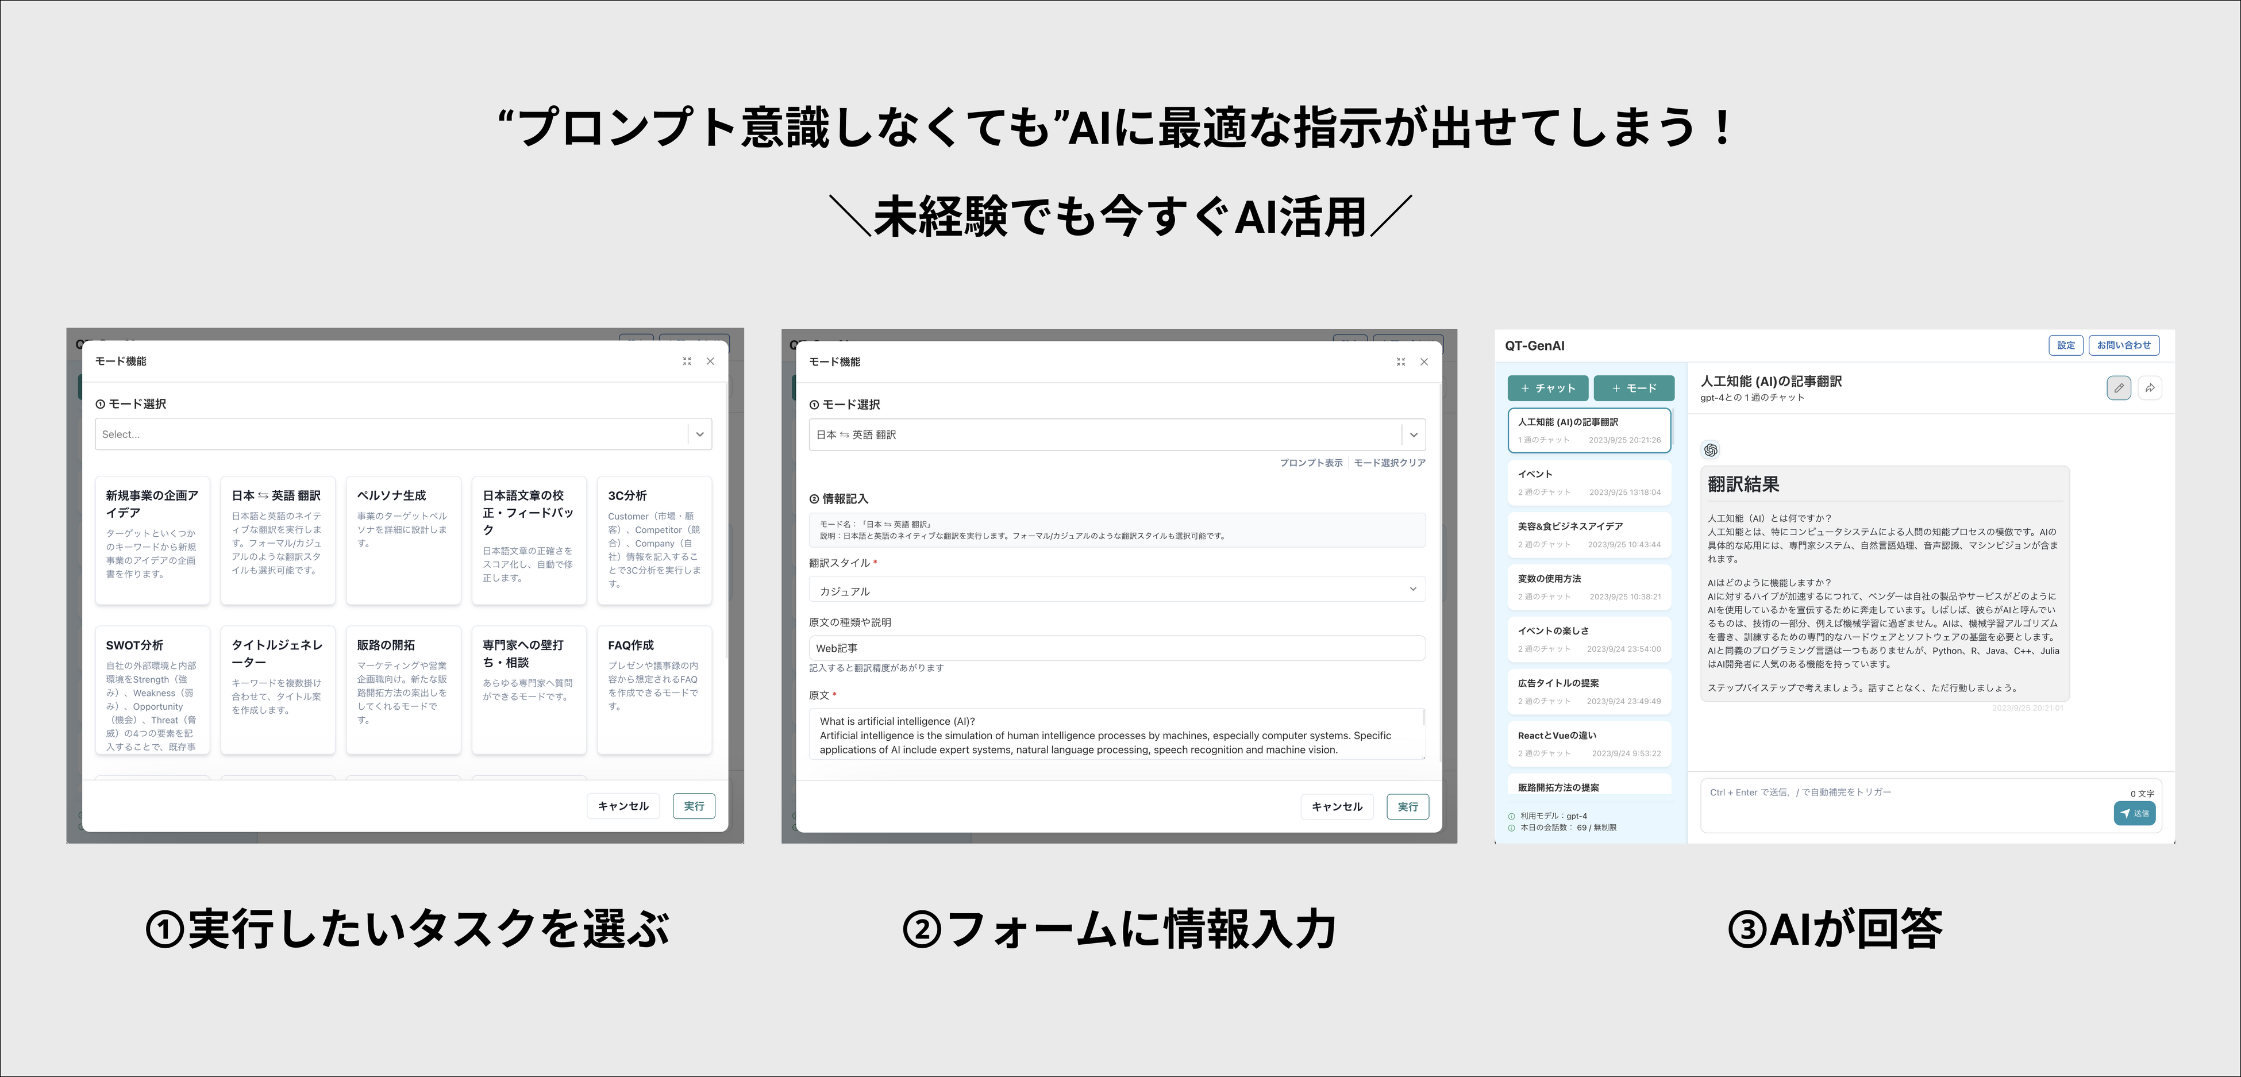Image resolution: width=2241 pixels, height=1077 pixels.
Task: Close the left mode dialog with X icon
Action: (710, 361)
